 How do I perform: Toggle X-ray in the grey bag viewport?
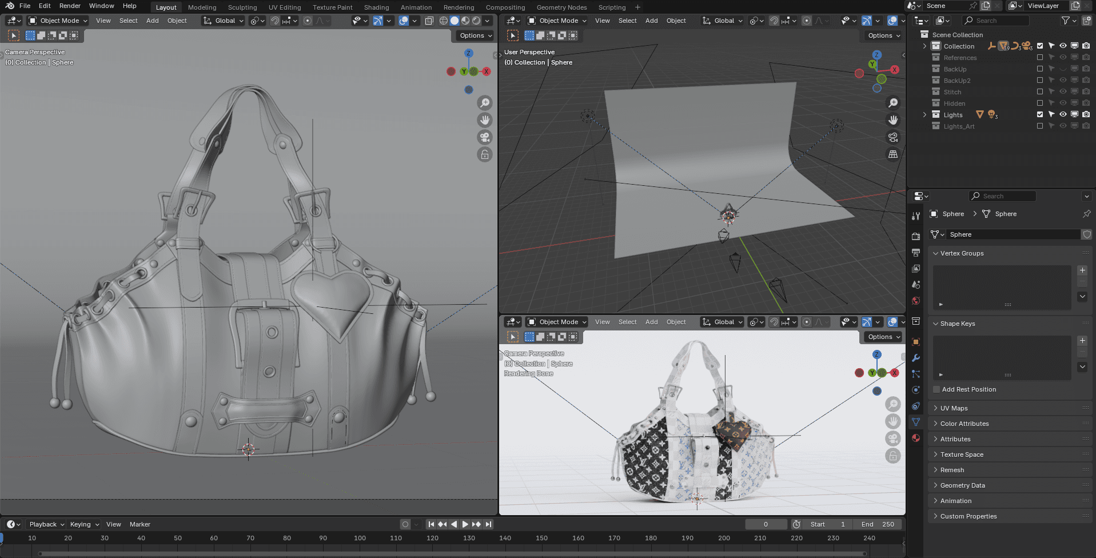click(x=429, y=21)
